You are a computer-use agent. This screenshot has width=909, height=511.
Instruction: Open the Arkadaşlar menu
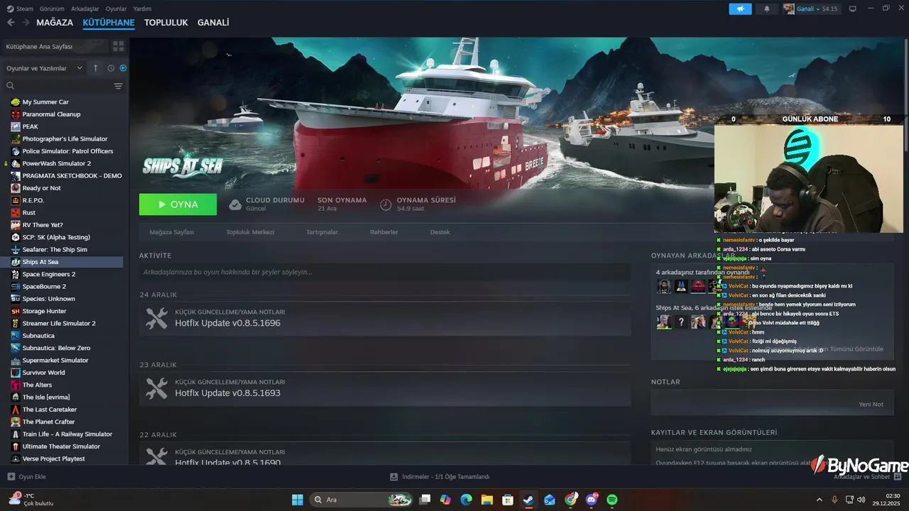tap(85, 9)
